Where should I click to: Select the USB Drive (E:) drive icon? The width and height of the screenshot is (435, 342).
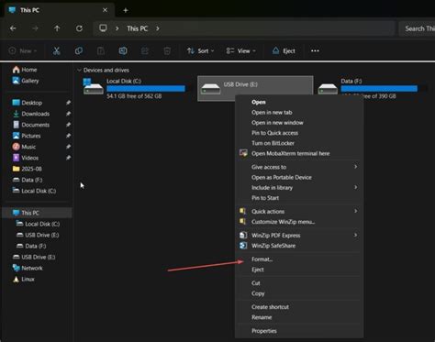tap(210, 89)
